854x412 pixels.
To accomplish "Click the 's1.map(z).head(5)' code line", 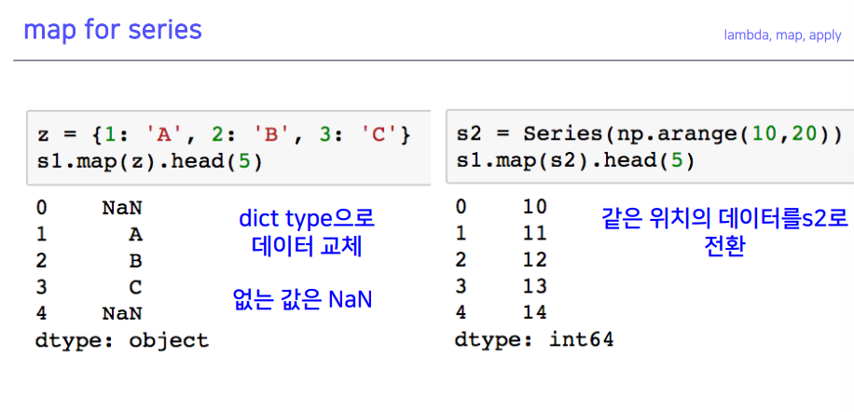I will (150, 162).
